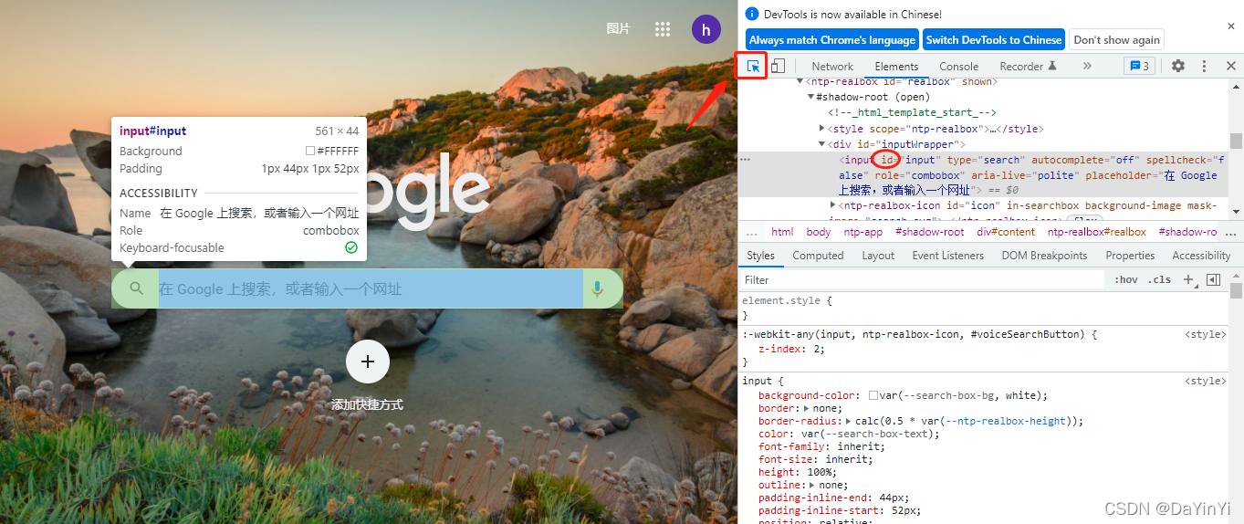Viewport: 1244px width, 524px height.
Task: Click Always match Chrome's language button
Action: point(832,39)
